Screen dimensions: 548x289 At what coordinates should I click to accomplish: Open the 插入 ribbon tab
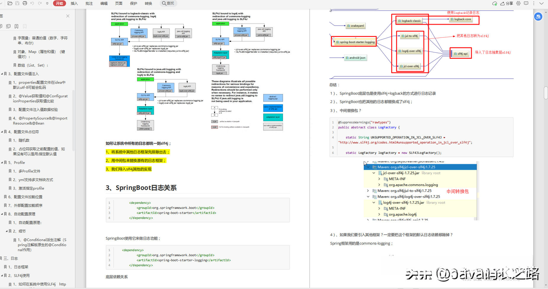click(74, 3)
